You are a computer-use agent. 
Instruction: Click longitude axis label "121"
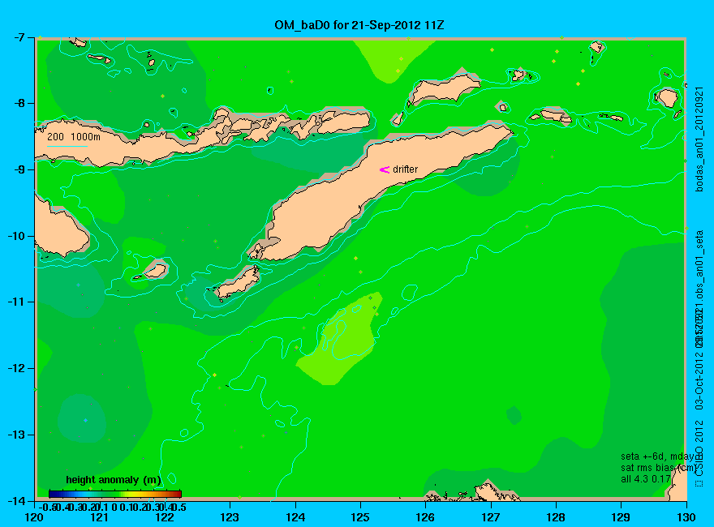point(100,517)
